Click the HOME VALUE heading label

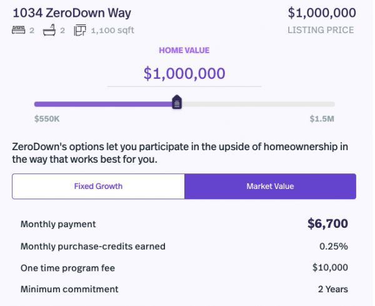click(184, 50)
